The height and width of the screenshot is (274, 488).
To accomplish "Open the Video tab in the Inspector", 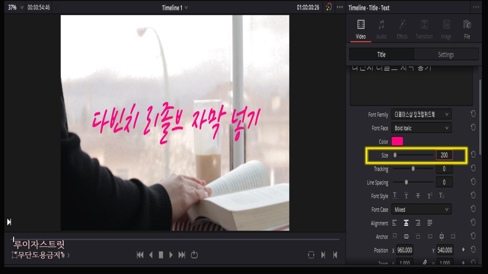I will tap(361, 30).
